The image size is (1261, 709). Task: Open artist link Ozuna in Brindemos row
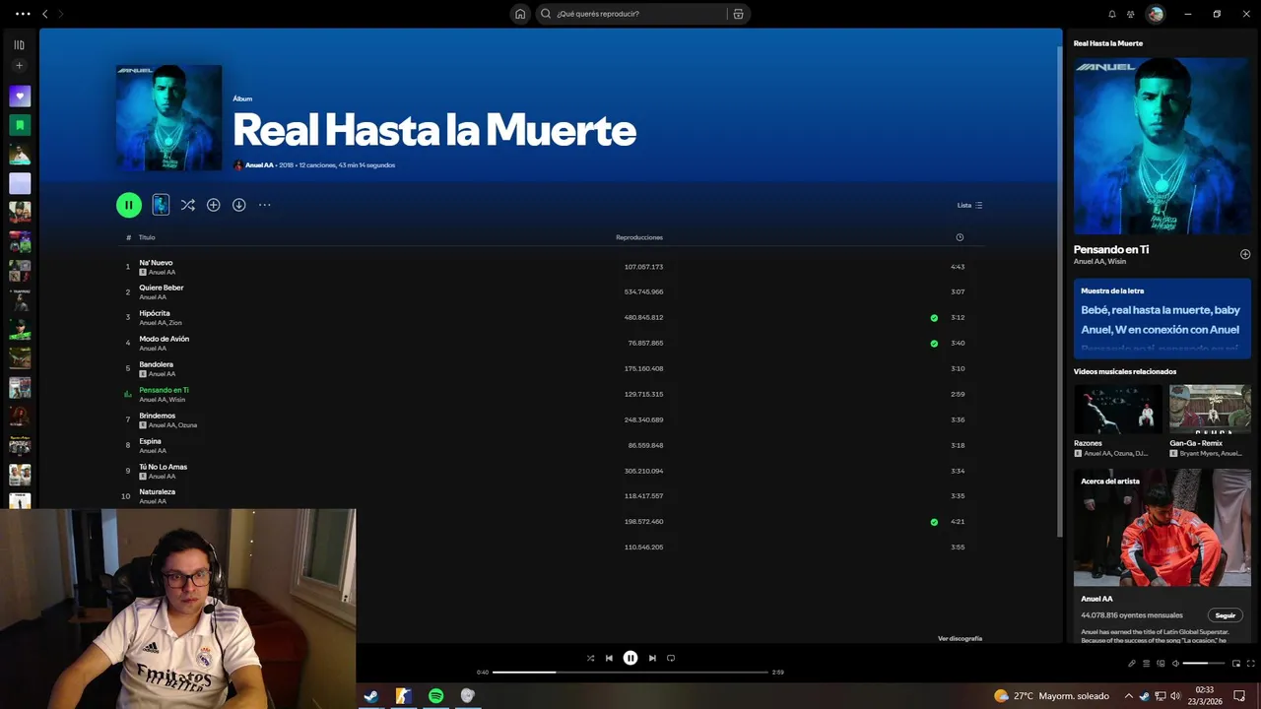tap(187, 425)
